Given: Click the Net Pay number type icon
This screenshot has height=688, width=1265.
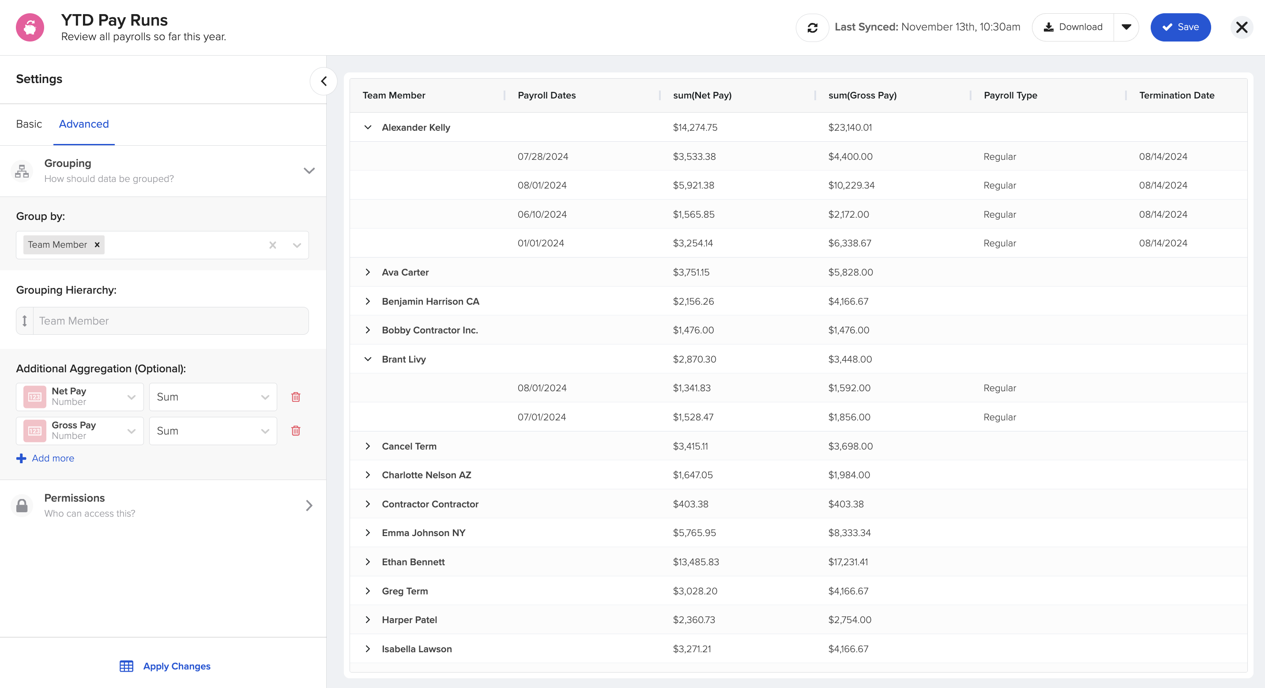Looking at the screenshot, I should [35, 397].
